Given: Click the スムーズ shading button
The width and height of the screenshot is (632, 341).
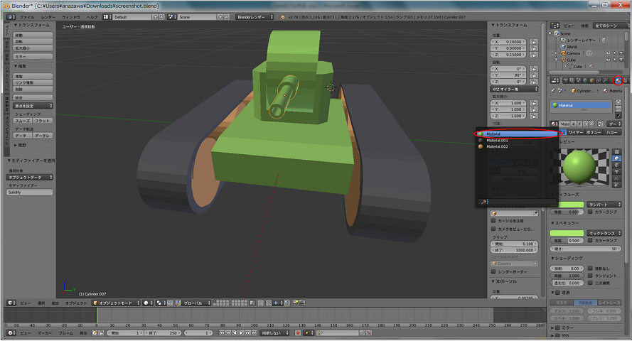Looking at the screenshot, I should point(23,121).
